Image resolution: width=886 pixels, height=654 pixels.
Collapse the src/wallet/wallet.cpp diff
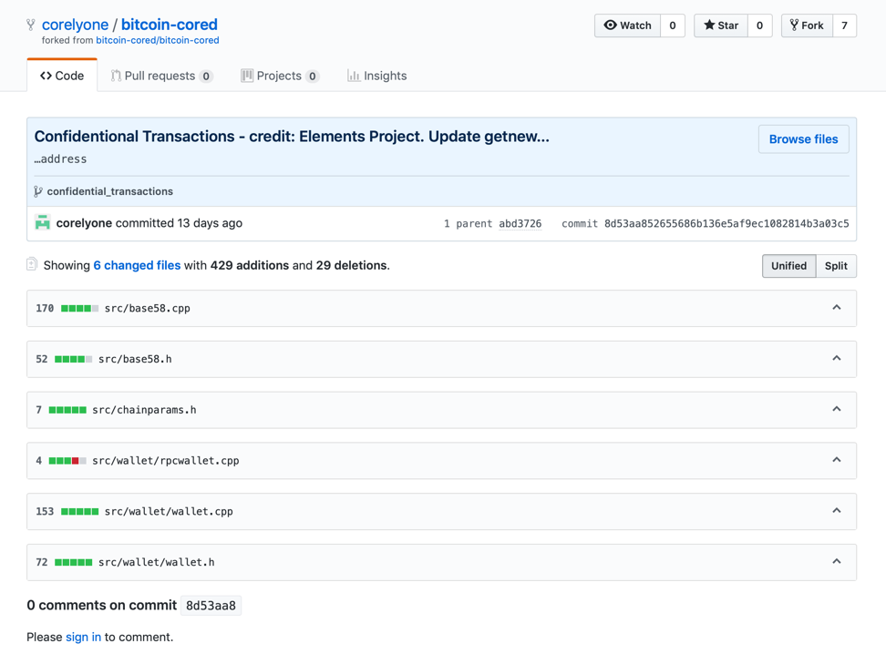837,511
